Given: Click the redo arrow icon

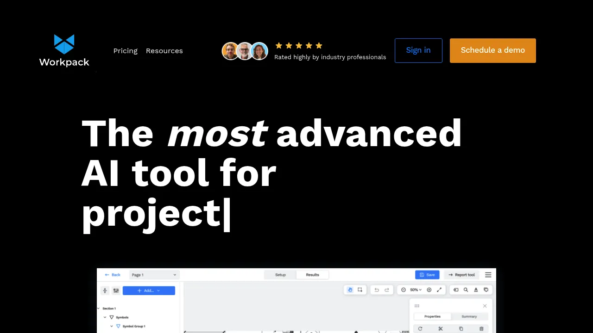Looking at the screenshot, I should point(387,290).
